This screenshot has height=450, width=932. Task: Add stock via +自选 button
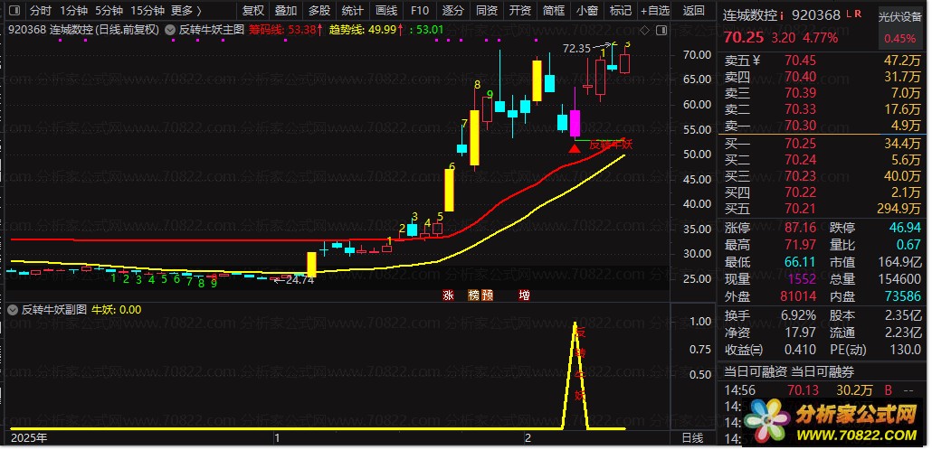655,10
